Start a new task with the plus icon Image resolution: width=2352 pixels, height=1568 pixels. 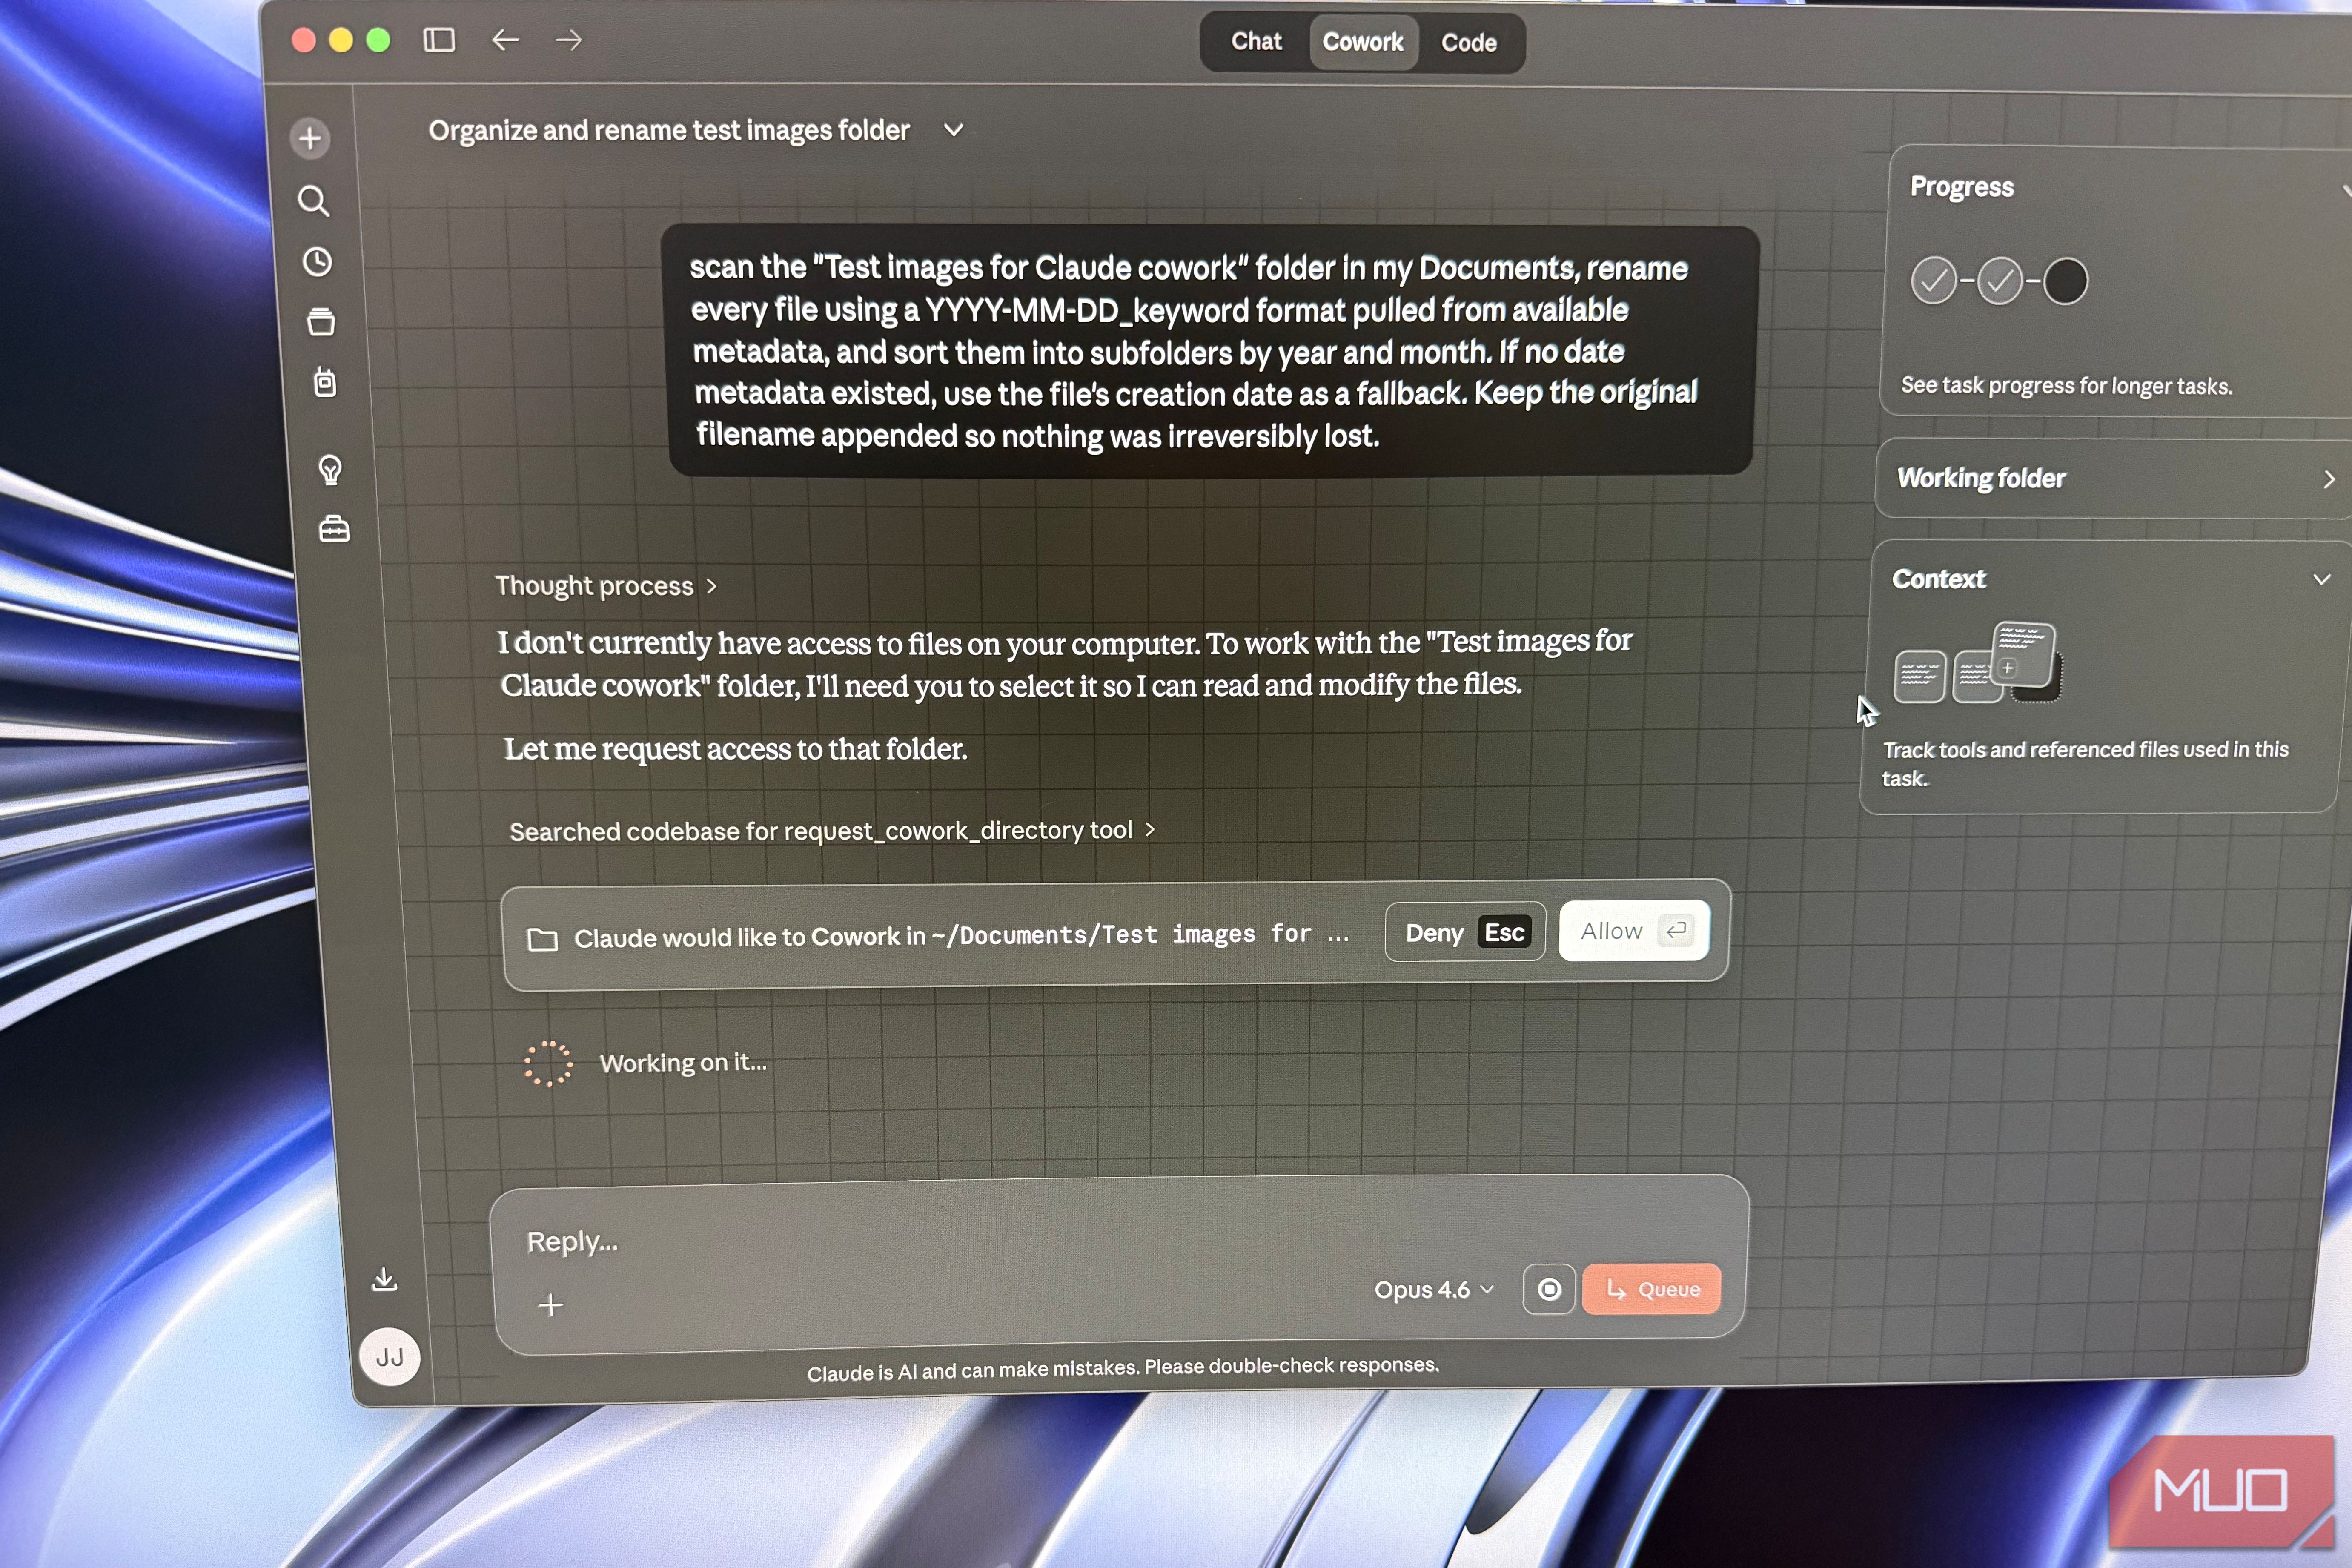310,138
